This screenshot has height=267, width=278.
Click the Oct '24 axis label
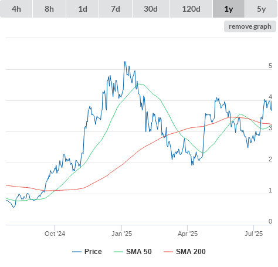(55, 234)
